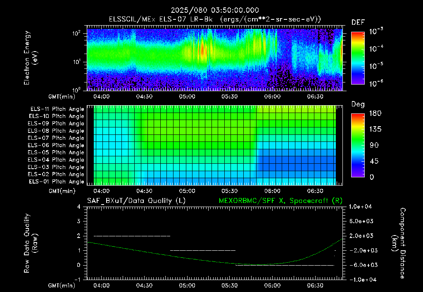Click the 06:30 tick under the spectrogram

[315, 97]
